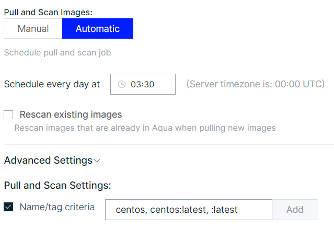Click the centos:latest text in criteria field

tap(178, 210)
